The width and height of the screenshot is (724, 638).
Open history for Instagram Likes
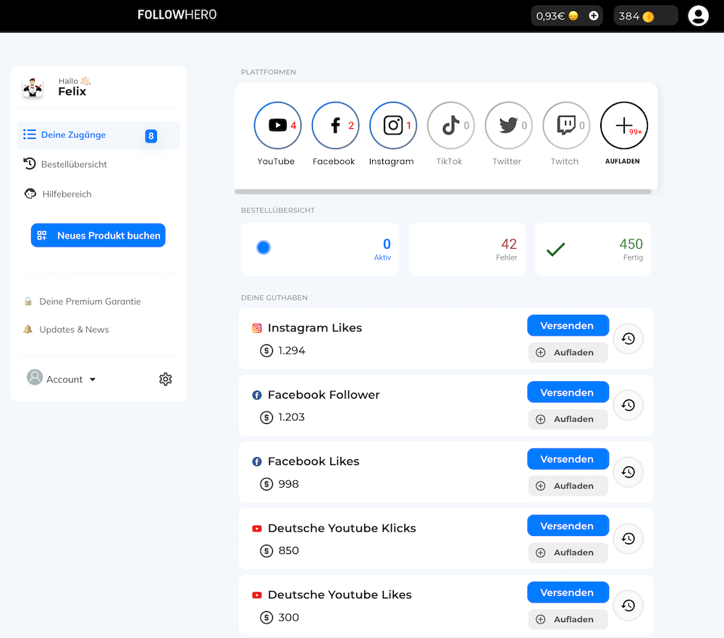point(628,339)
